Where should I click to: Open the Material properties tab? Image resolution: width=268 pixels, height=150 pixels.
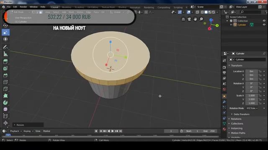[224, 129]
